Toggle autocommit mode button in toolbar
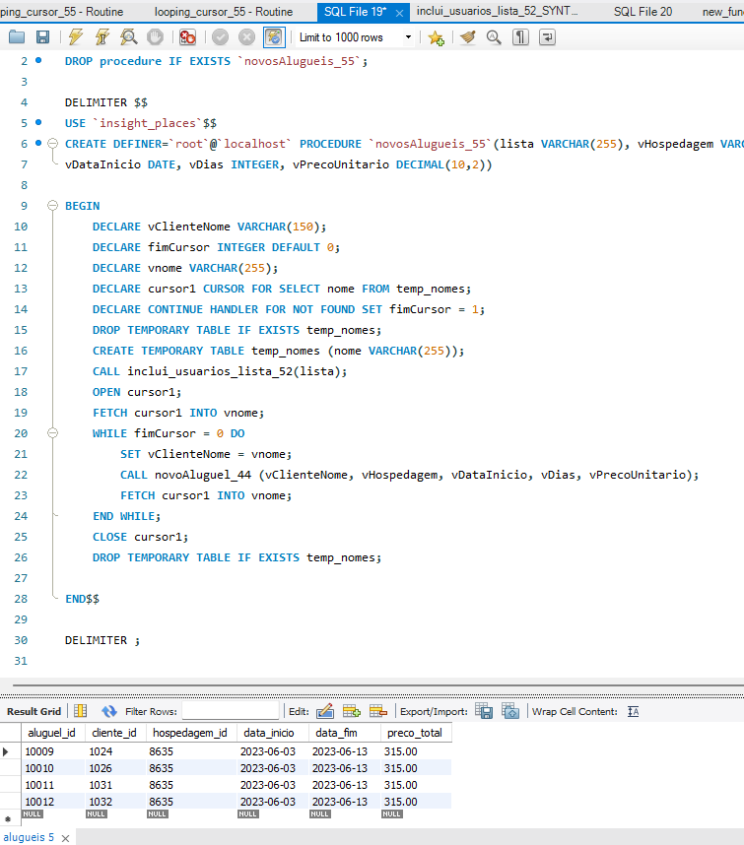This screenshot has width=744, height=845. pyautogui.click(x=274, y=37)
